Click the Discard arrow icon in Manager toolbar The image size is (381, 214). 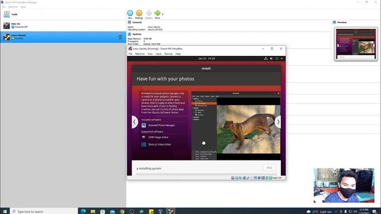(149, 13)
